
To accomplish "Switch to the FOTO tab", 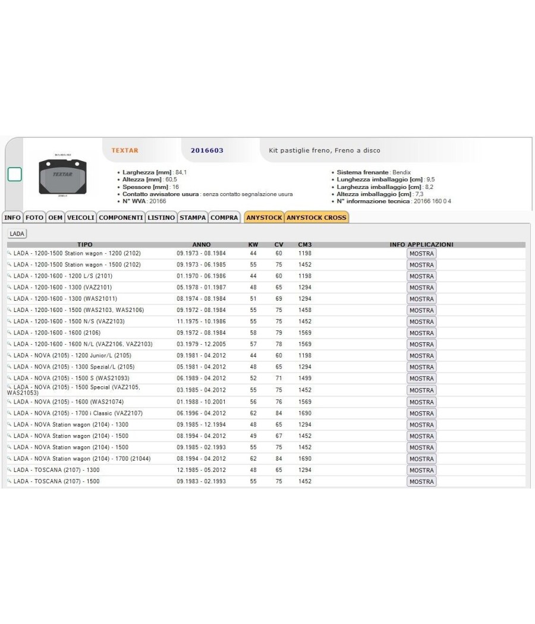I will pyautogui.click(x=34, y=218).
